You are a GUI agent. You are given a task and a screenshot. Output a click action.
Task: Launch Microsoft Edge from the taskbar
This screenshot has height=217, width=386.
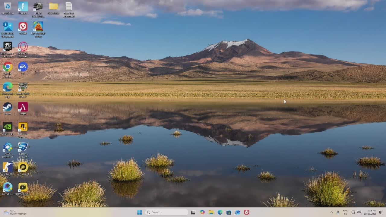point(220,212)
